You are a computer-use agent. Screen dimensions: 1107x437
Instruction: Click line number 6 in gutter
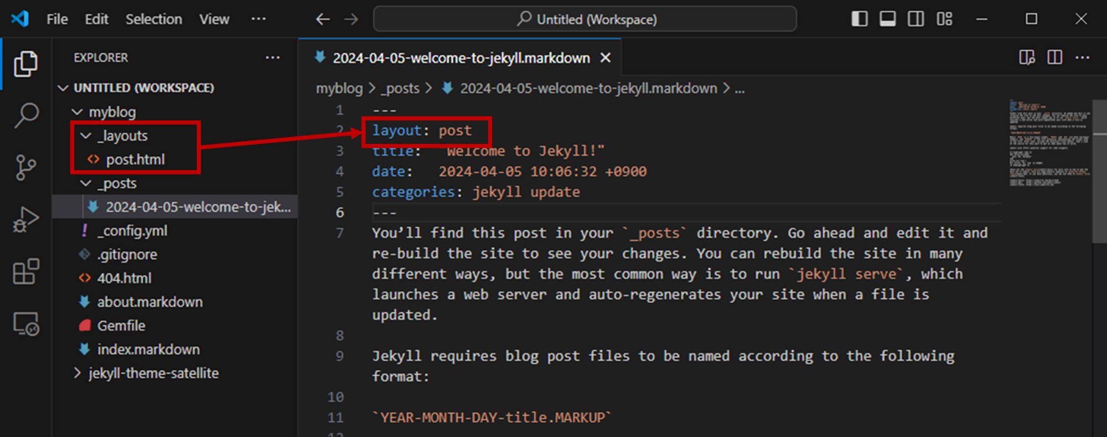[340, 213]
